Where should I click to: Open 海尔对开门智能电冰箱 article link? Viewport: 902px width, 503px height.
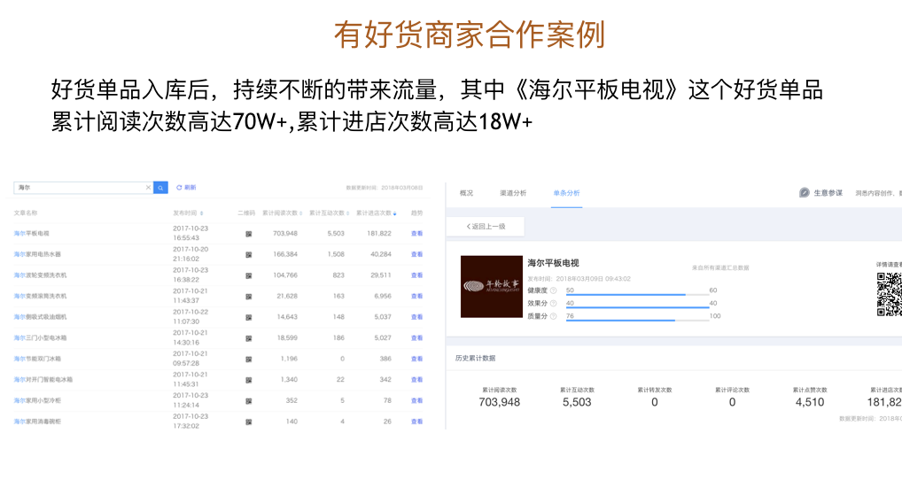click(x=43, y=379)
